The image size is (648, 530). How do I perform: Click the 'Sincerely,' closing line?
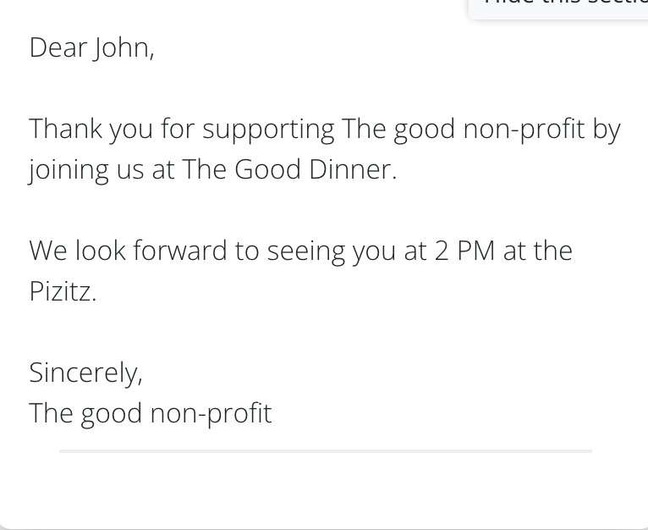(86, 373)
